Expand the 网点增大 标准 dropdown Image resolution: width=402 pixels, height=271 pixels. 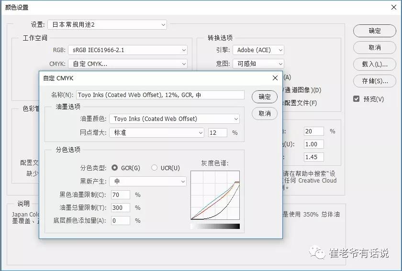point(156,132)
